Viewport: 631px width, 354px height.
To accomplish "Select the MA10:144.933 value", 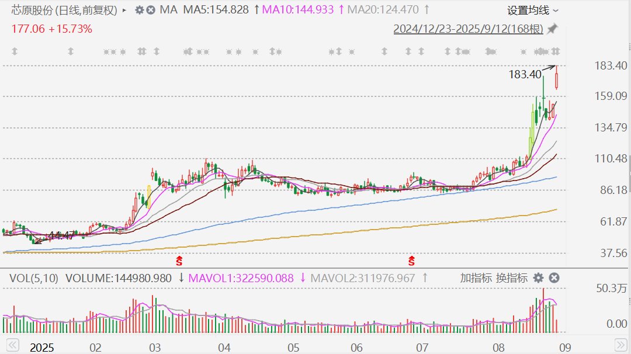I will pyautogui.click(x=298, y=10).
